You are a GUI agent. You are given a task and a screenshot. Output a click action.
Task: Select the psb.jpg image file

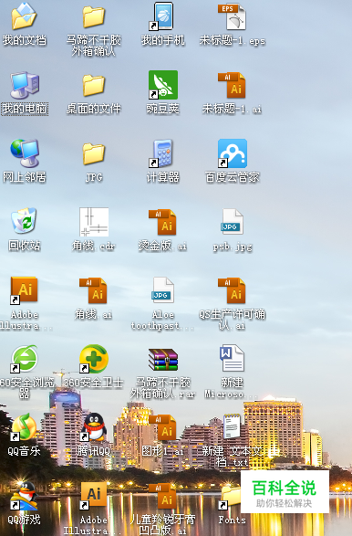point(233,222)
